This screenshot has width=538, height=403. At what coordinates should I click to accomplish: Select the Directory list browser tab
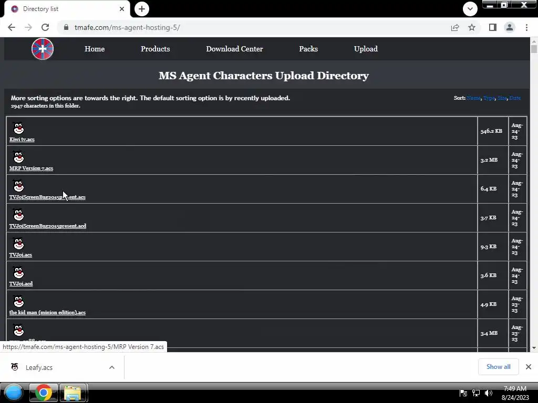pos(67,9)
